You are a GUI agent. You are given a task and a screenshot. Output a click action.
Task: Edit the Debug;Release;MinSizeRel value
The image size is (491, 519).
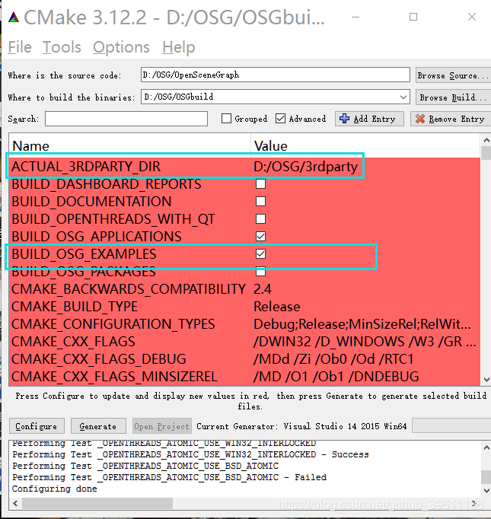click(362, 324)
